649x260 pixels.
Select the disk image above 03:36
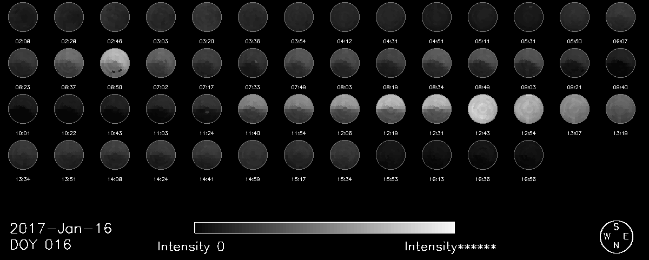[253, 16]
